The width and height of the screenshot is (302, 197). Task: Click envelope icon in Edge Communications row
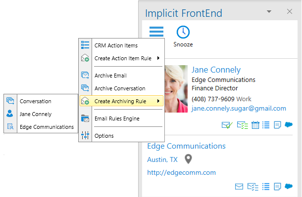239,187
